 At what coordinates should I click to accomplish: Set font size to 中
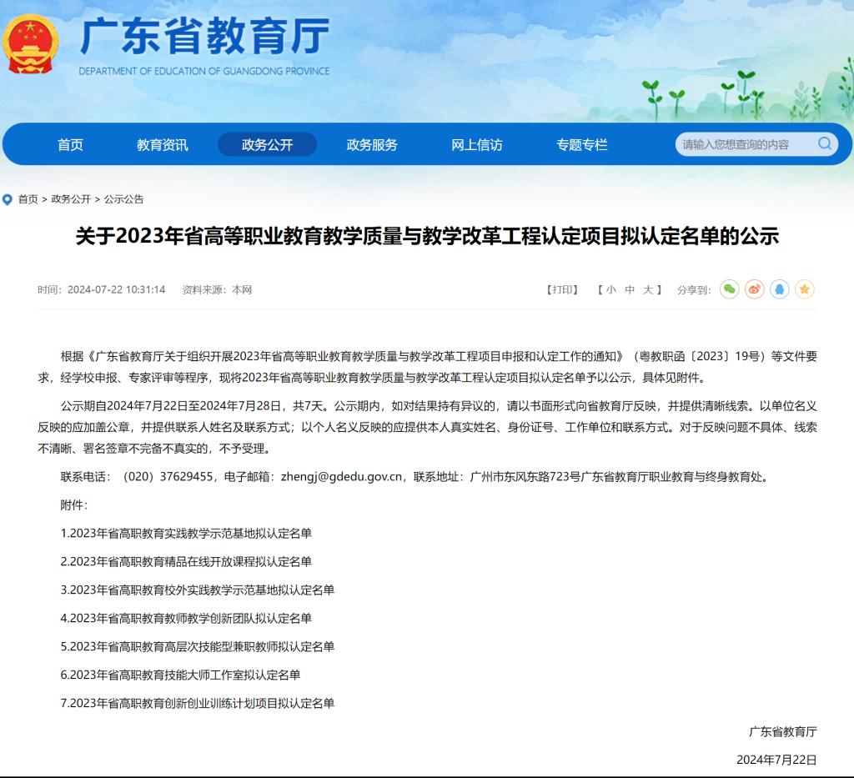coord(630,289)
